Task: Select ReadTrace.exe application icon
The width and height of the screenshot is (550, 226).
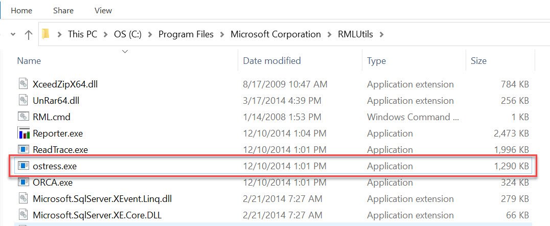Action: (x=24, y=149)
